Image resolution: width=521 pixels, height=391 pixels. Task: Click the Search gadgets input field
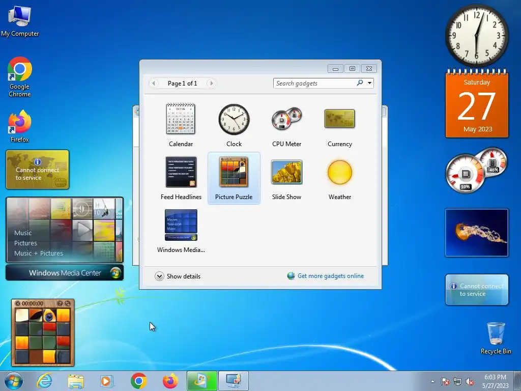314,83
